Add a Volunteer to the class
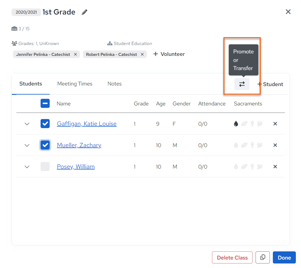 pyautogui.click(x=169, y=54)
